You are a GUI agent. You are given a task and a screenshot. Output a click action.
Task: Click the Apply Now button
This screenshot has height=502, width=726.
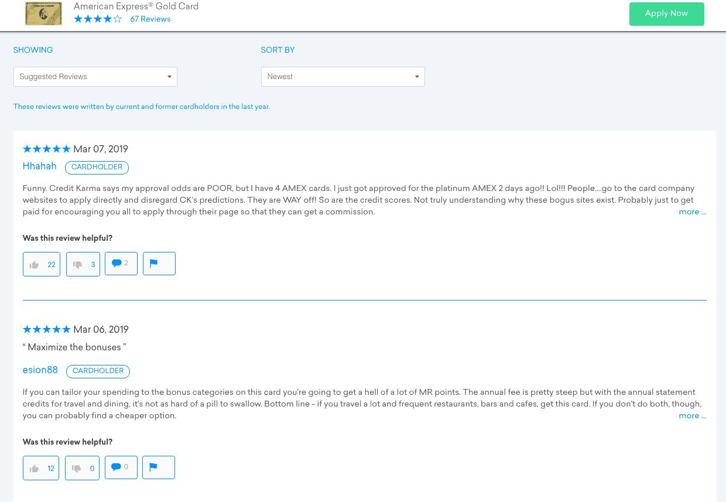(x=666, y=13)
